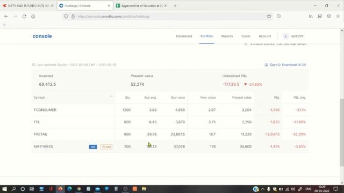
Task: Sort holdings by Symbol column arrow
Action: click(x=111, y=96)
